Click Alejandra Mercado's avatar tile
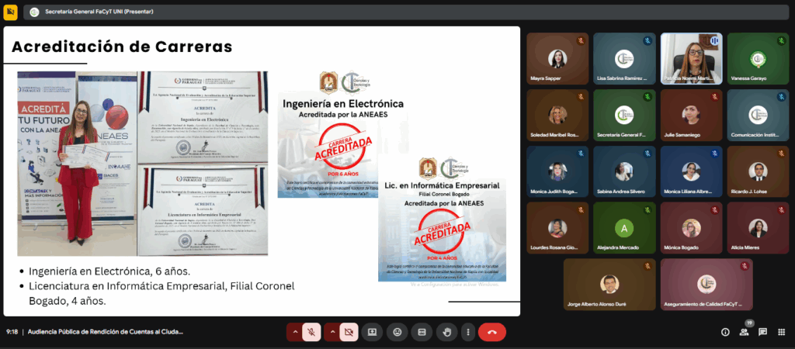This screenshot has width=795, height=349. pyautogui.click(x=623, y=227)
